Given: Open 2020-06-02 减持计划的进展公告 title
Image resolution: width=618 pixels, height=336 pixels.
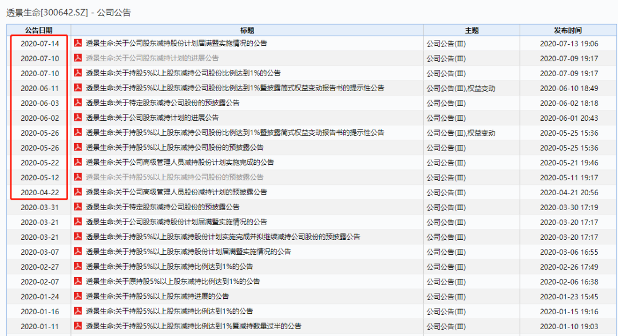Looking at the screenshot, I should point(152,117).
